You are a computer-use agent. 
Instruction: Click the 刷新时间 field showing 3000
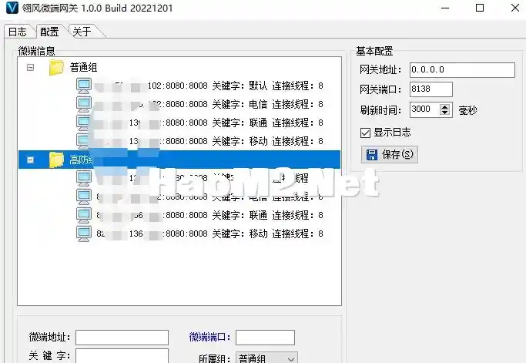coord(424,109)
